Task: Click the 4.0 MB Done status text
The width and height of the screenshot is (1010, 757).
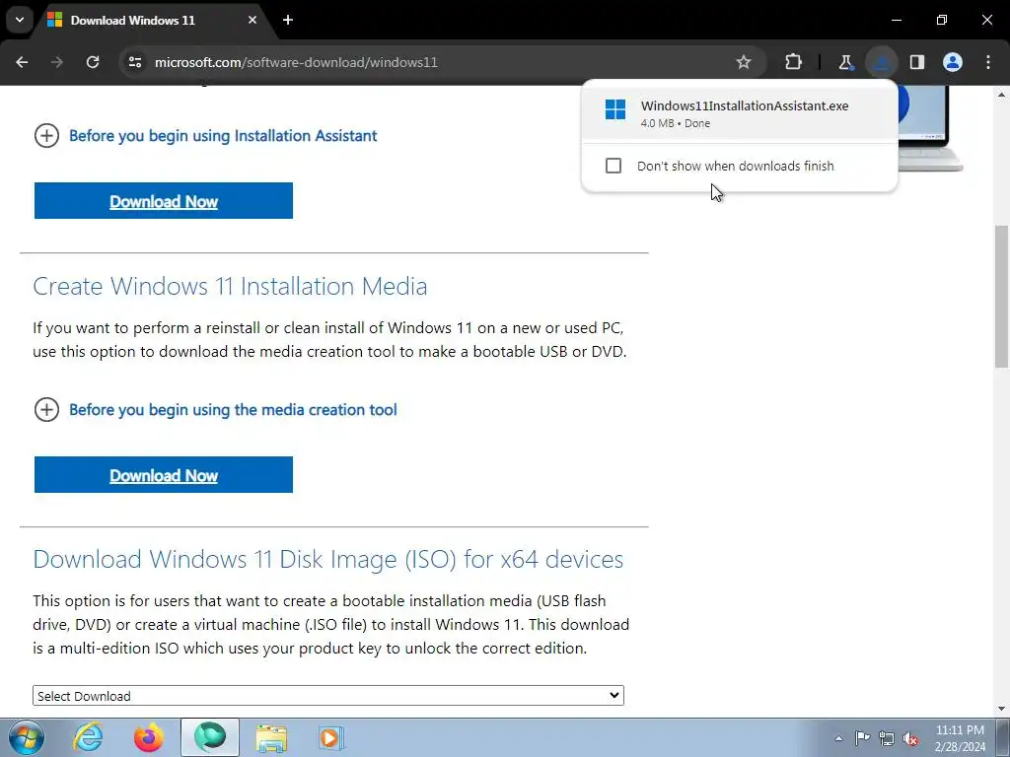Action: (675, 123)
